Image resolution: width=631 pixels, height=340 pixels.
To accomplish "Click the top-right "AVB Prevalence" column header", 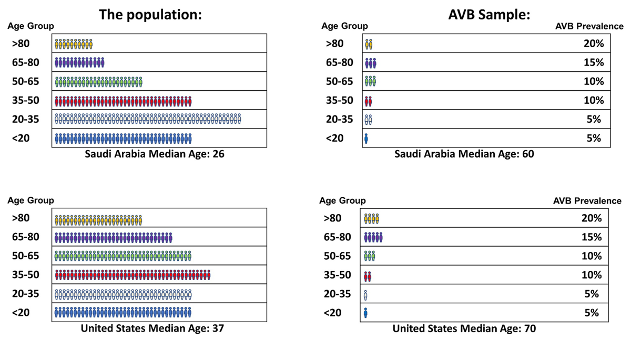I will click(x=590, y=26).
